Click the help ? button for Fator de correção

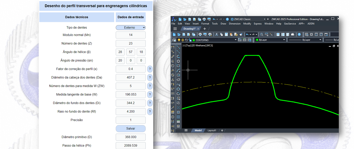[150, 69]
